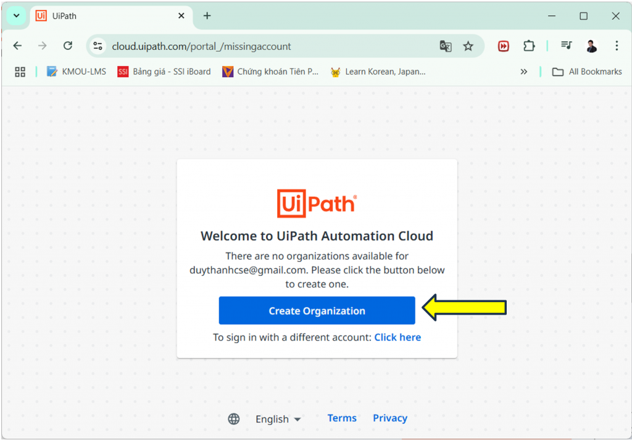Open the Chrome three-dot menu
Viewport: 632px width, 441px height.
tap(617, 46)
